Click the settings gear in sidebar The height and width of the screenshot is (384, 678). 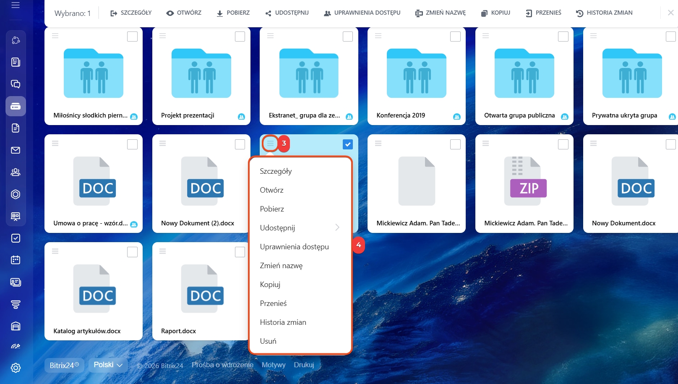16,368
